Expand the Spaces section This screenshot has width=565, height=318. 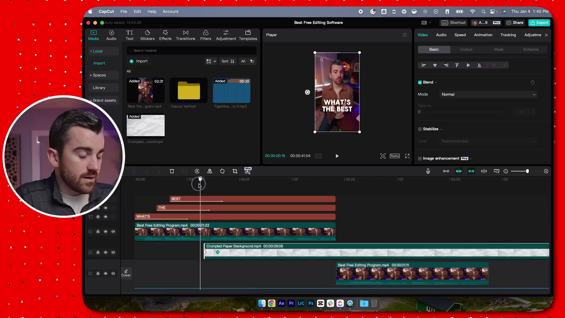point(104,75)
